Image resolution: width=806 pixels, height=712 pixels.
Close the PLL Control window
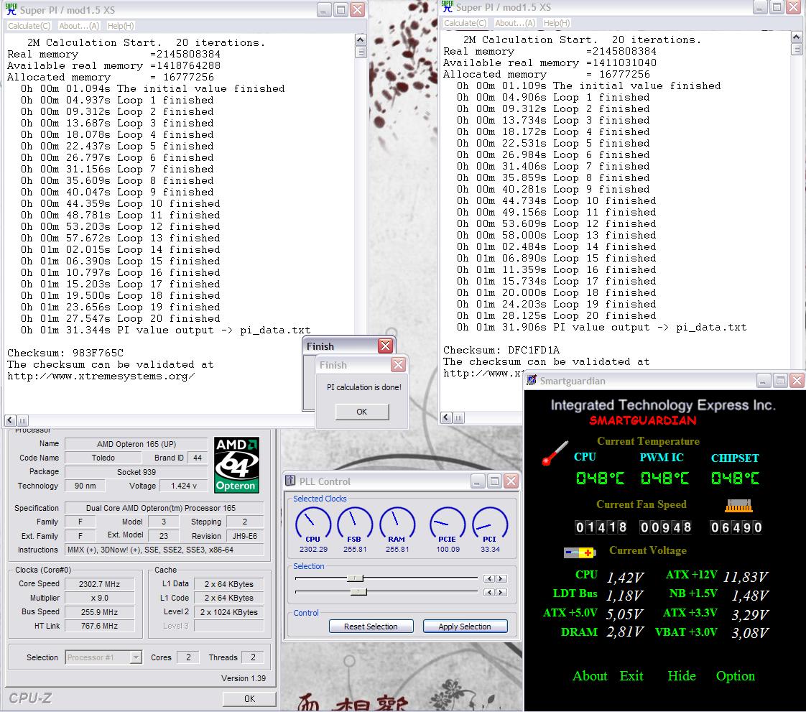[x=511, y=481]
